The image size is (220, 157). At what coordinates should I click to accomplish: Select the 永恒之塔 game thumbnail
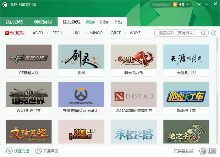[x=134, y=132]
